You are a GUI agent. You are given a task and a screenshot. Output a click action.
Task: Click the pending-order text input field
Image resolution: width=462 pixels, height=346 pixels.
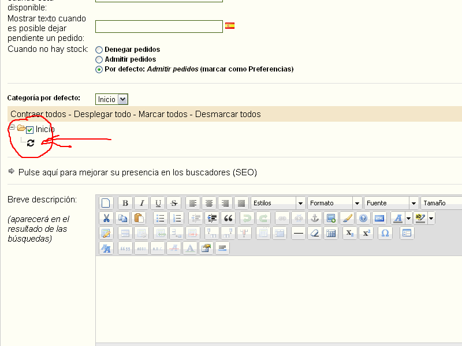coord(159,27)
